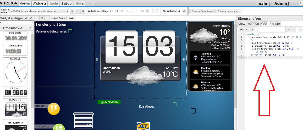This screenshot has width=303, height=130.
Task: Open widget info icon
Action: [82, 11]
